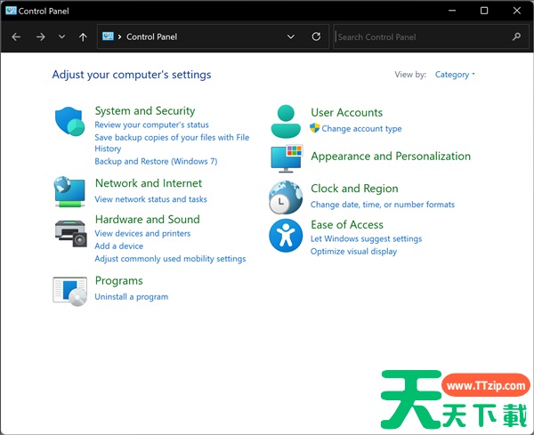The image size is (534, 435).
Task: Click the search magnifier icon
Action: tap(516, 36)
